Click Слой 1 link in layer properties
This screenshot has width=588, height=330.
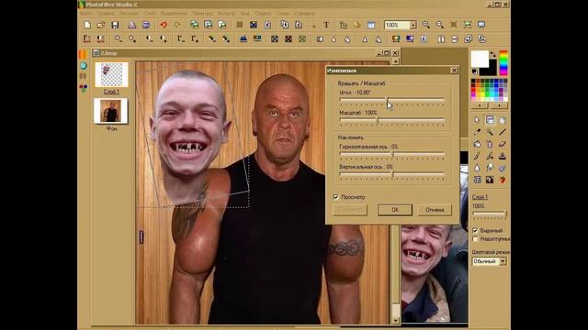tap(480, 197)
